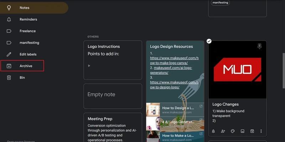Open external link for How to Design a Logo
This screenshot has width=285, height=142.
tap(201, 106)
